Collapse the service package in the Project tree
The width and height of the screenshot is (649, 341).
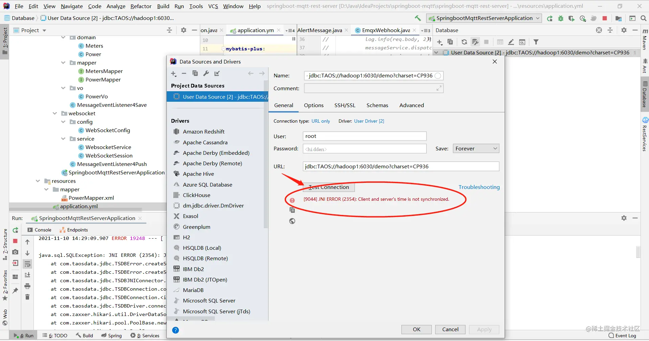(x=63, y=139)
